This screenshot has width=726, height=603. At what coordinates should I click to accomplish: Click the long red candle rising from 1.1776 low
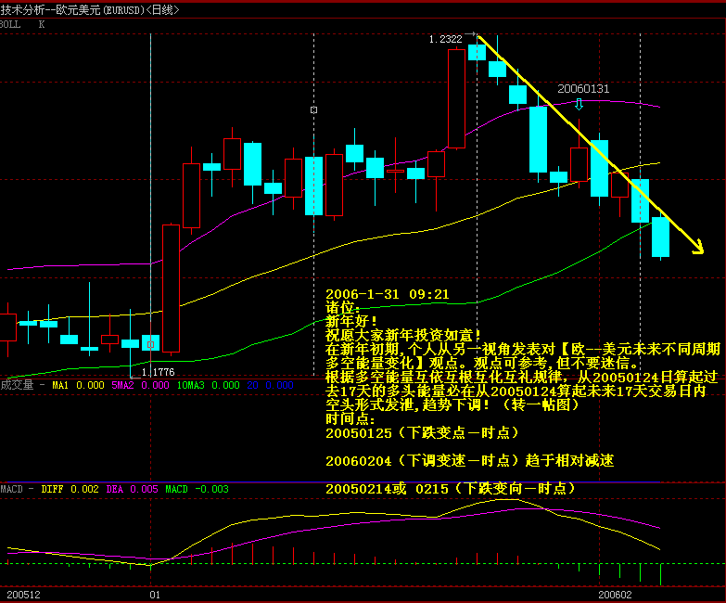coord(171,289)
